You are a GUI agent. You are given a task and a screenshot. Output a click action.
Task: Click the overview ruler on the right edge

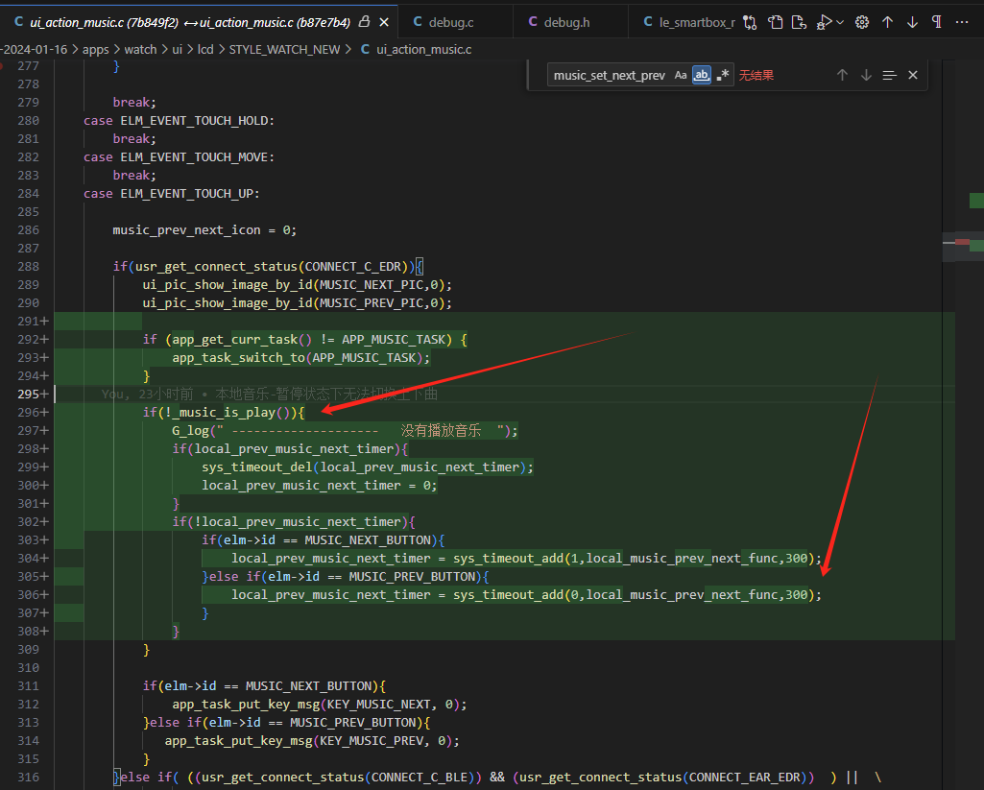click(970, 425)
